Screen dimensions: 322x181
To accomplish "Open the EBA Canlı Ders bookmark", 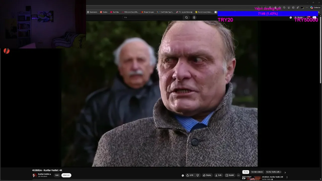I will pyautogui.click(x=130, y=12).
